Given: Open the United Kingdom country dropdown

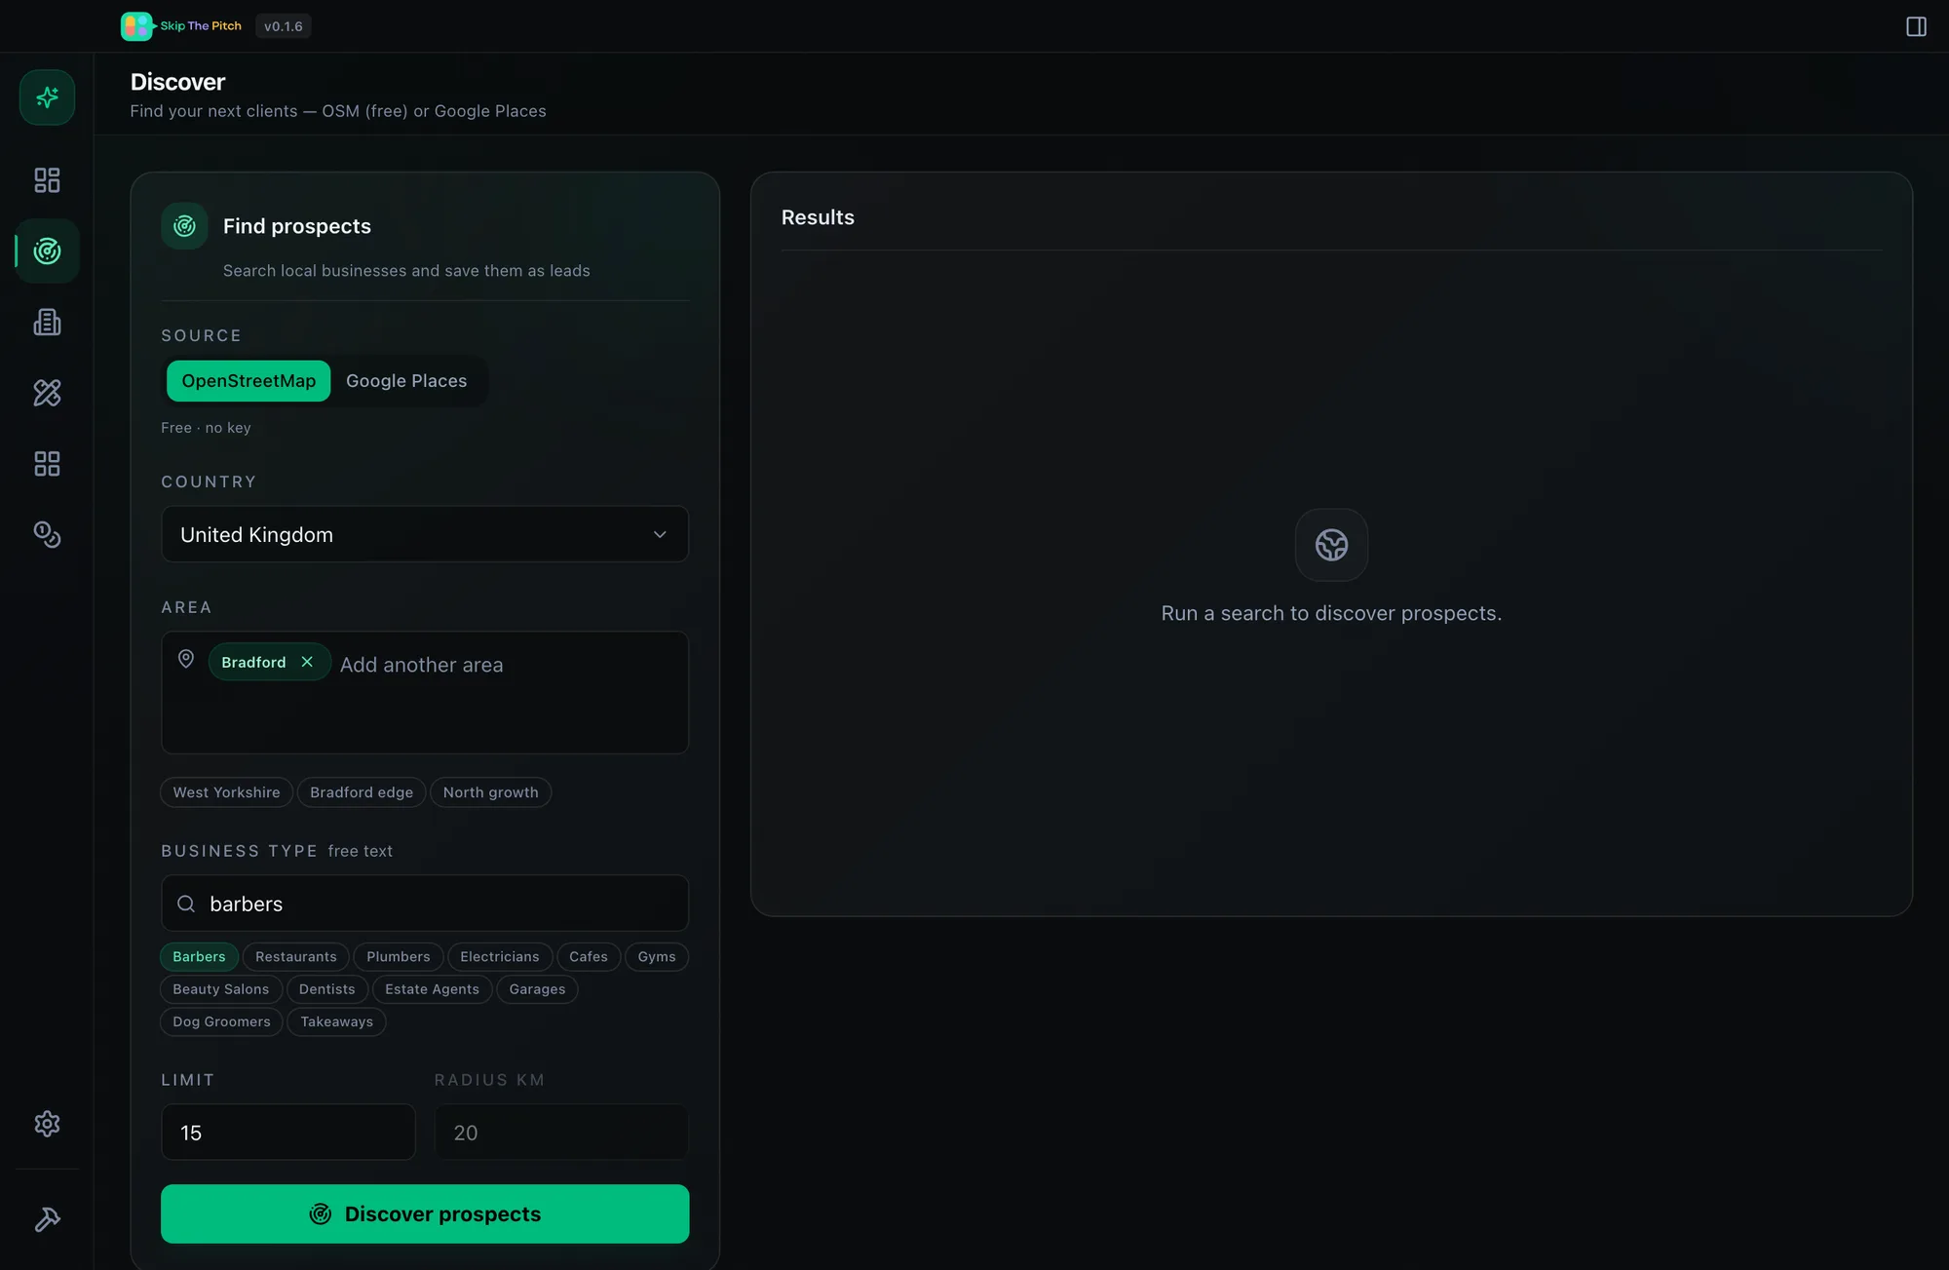Looking at the screenshot, I should 425,534.
